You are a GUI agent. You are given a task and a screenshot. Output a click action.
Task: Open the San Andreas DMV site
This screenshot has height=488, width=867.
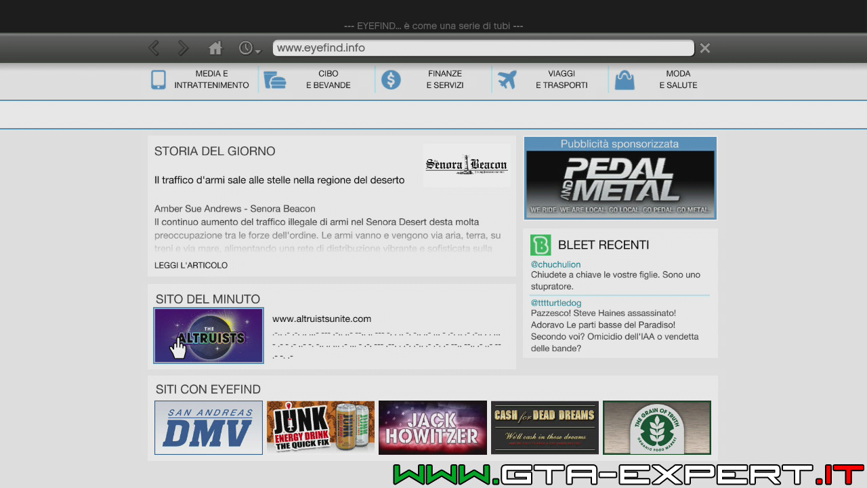click(209, 428)
